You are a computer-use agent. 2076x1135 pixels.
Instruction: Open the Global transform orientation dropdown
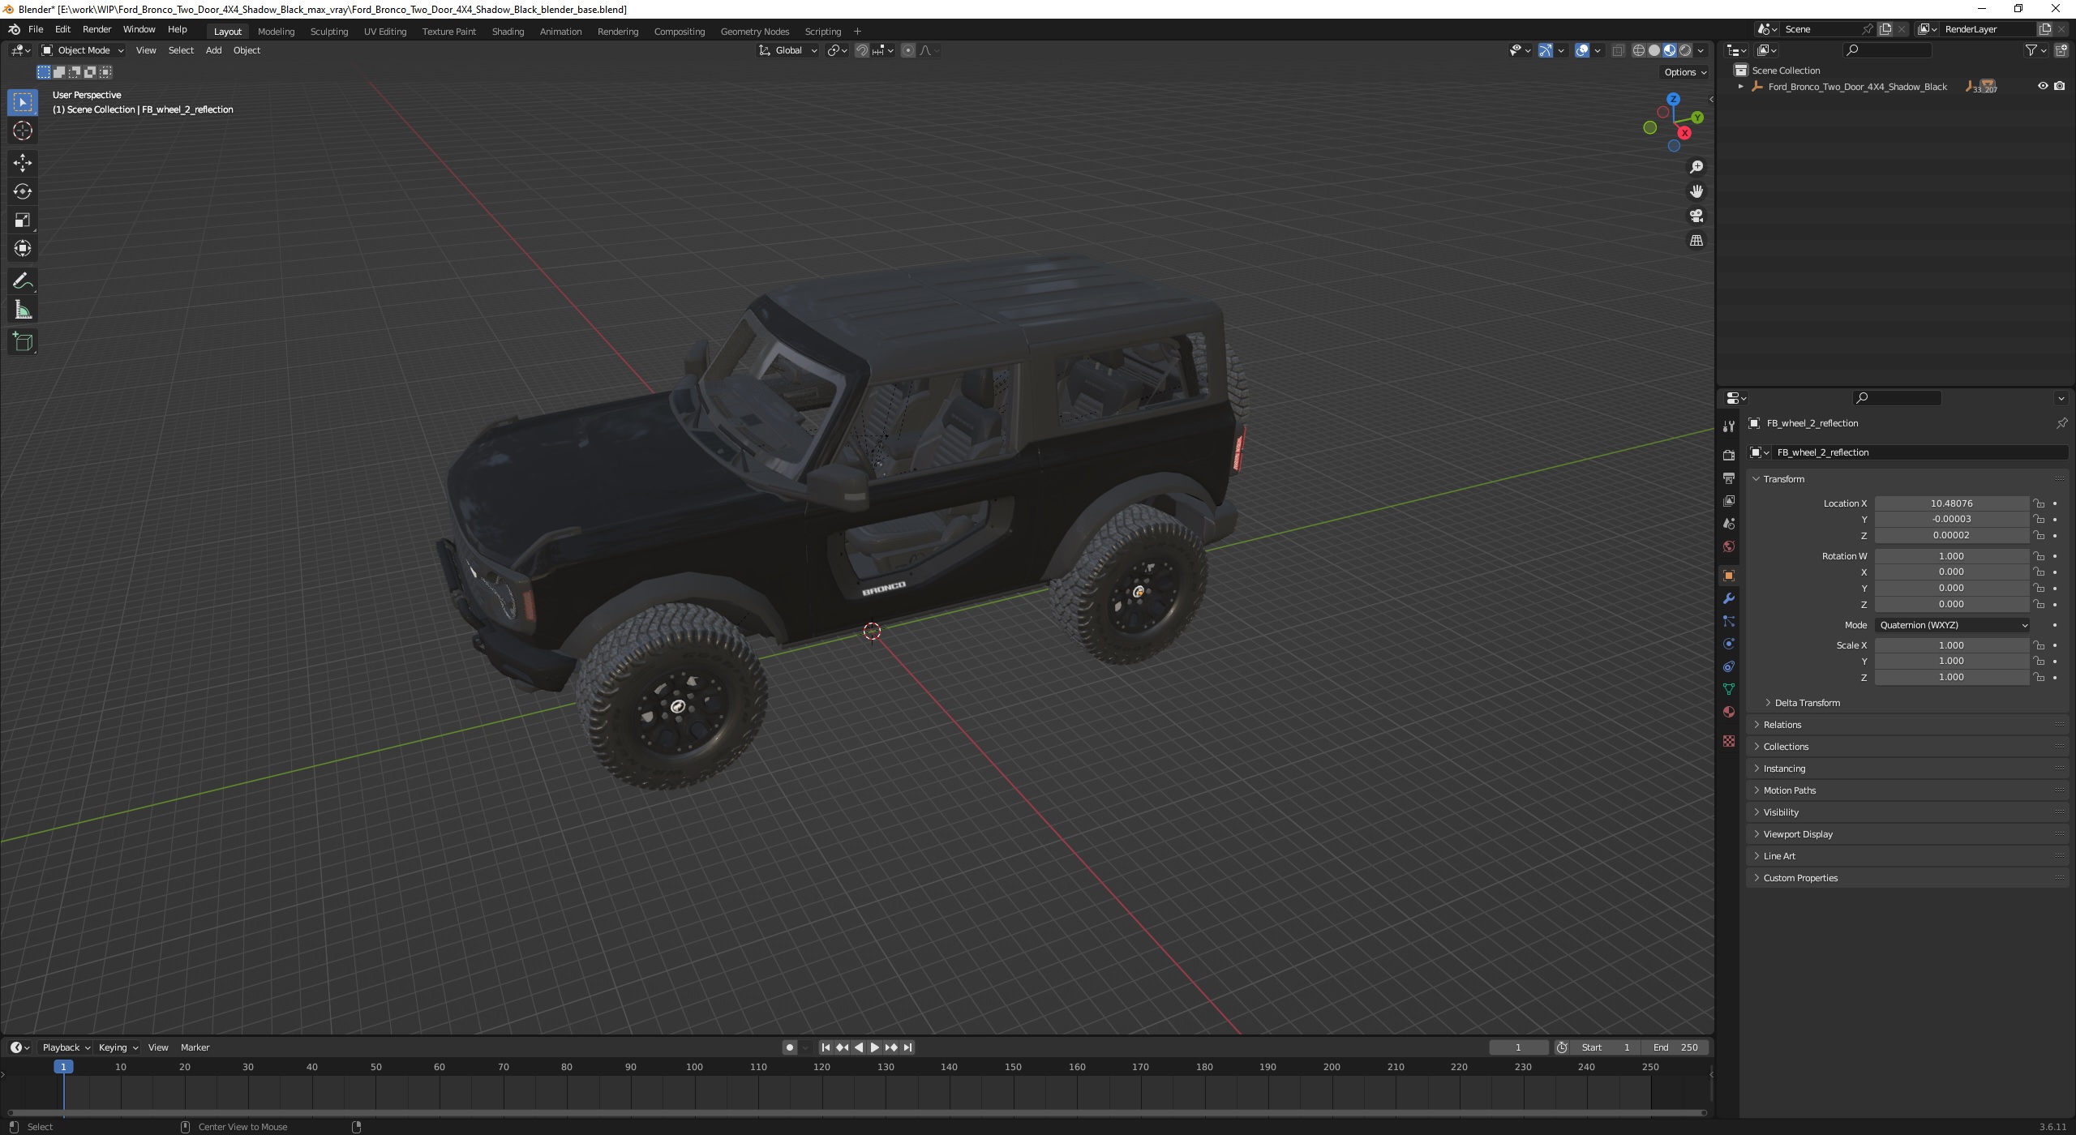tap(787, 50)
